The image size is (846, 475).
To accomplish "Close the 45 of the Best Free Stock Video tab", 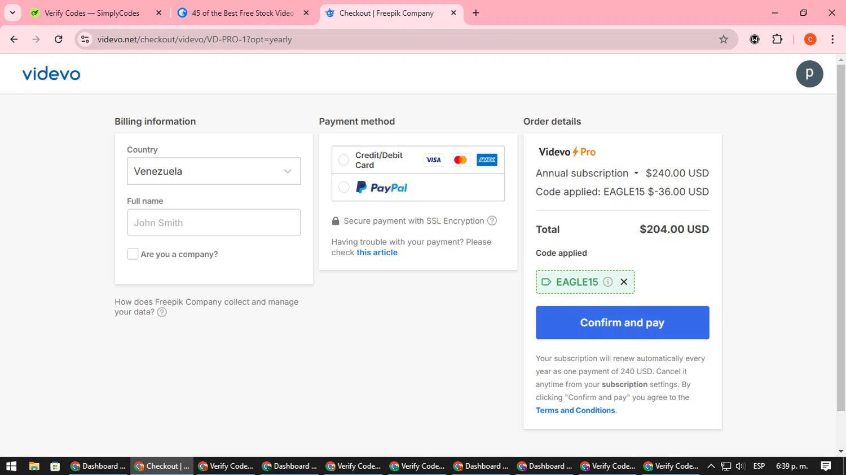I will (306, 13).
